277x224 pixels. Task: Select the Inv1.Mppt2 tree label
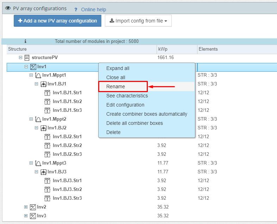pyautogui.click(x=54, y=119)
